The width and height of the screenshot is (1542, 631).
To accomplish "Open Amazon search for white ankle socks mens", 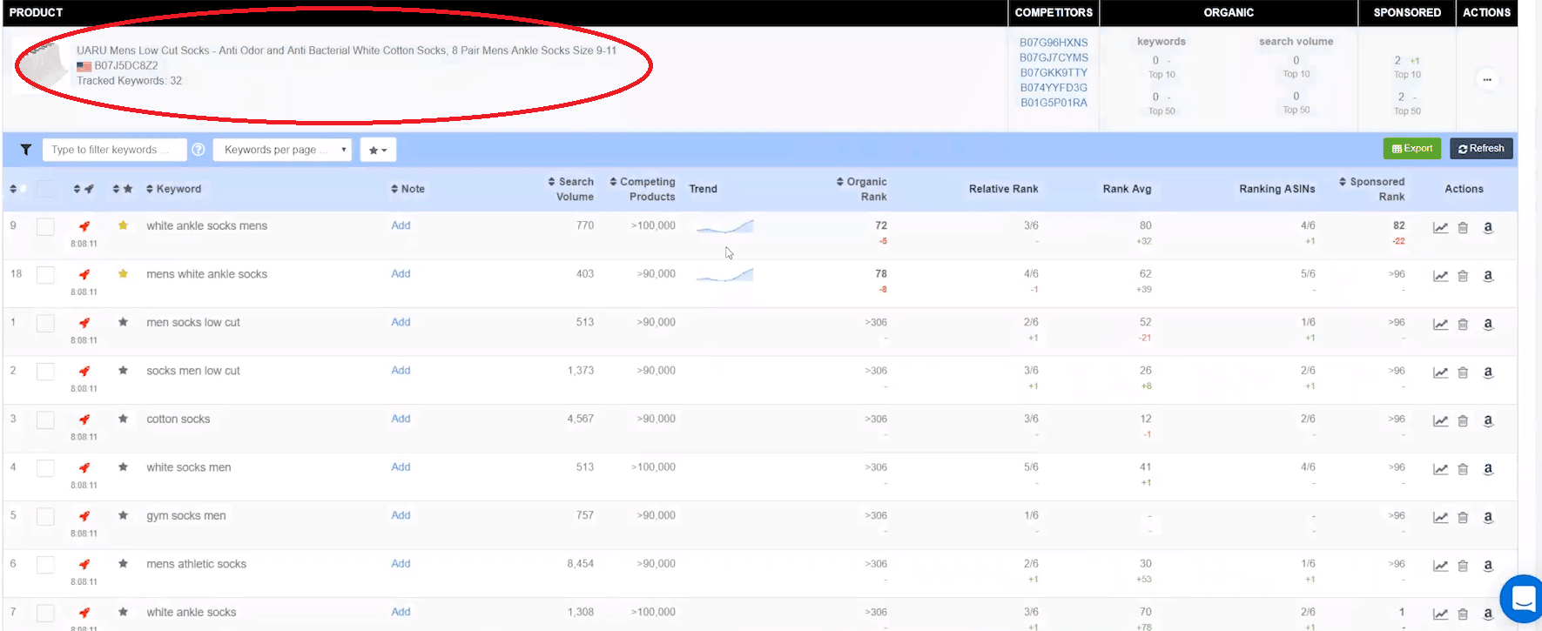I will pyautogui.click(x=1488, y=228).
